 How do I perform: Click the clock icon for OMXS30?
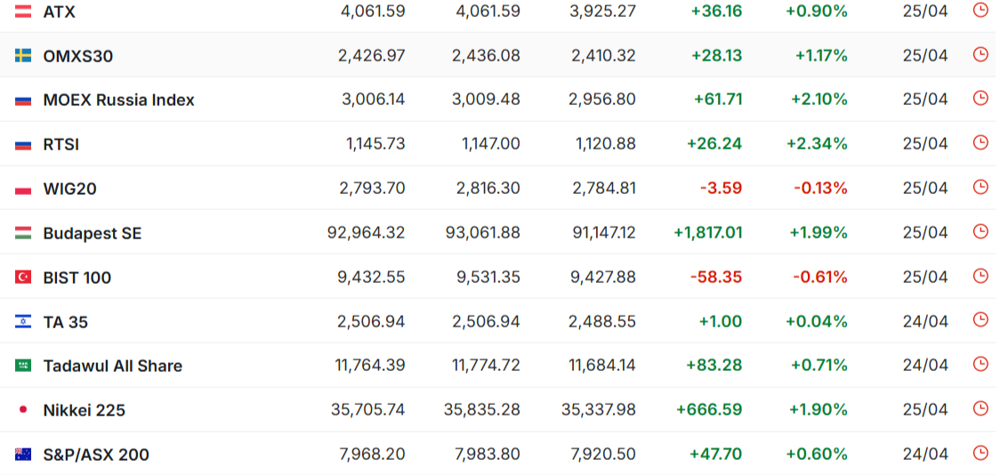pos(980,54)
